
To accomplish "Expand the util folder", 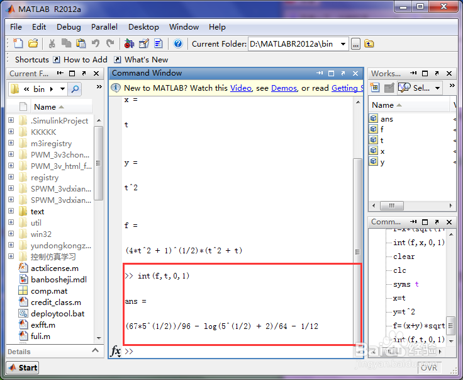I will [x=11, y=222].
